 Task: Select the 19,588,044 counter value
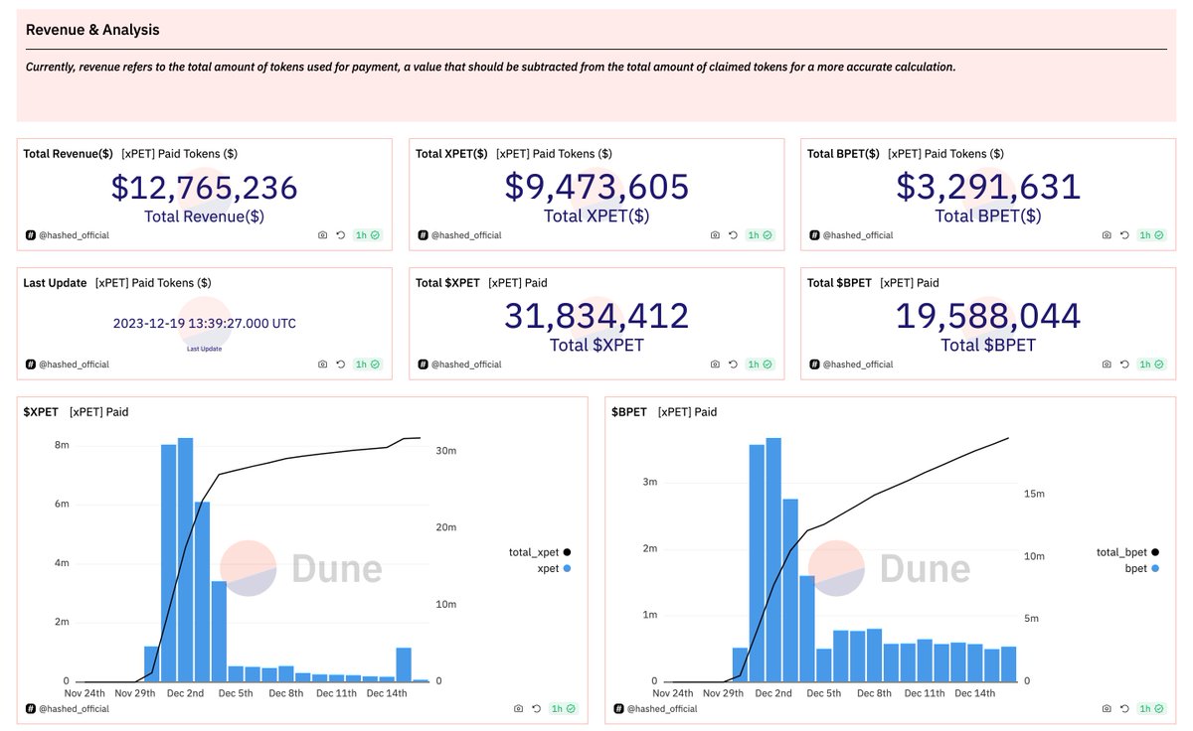click(988, 317)
